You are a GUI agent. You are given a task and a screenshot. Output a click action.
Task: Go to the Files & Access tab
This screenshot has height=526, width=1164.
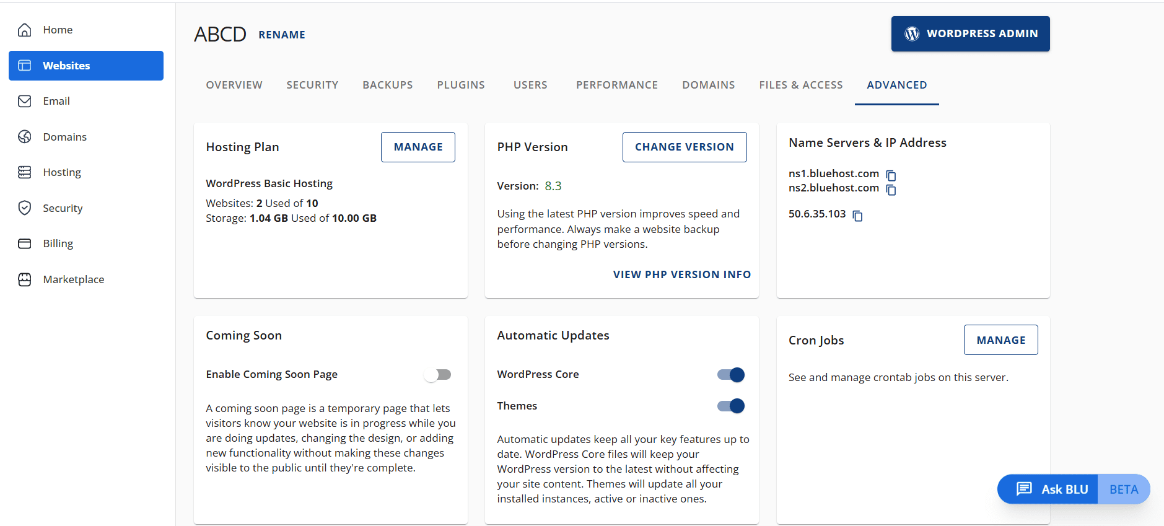click(800, 85)
